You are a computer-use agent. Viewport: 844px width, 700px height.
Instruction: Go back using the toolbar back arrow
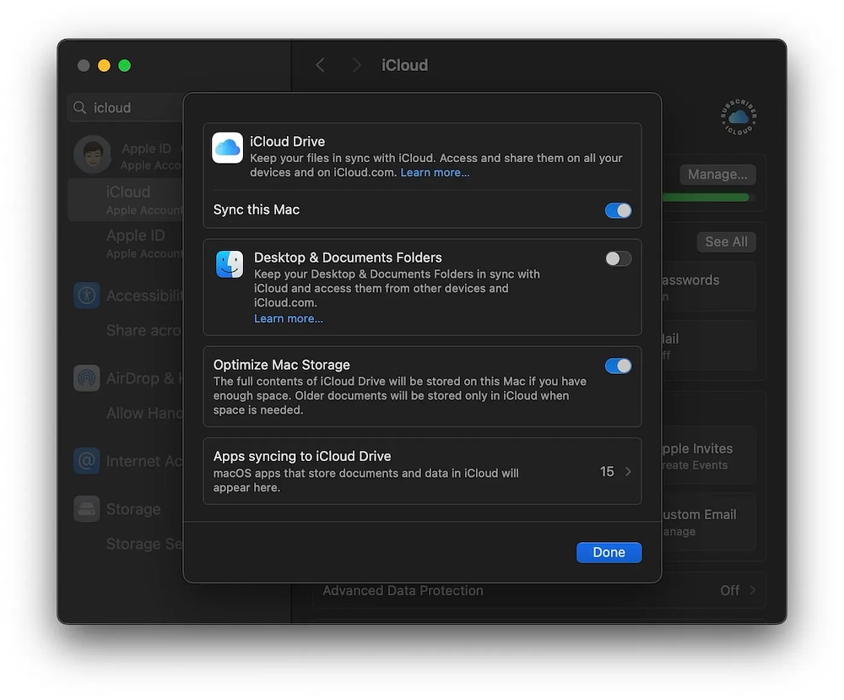click(x=321, y=65)
